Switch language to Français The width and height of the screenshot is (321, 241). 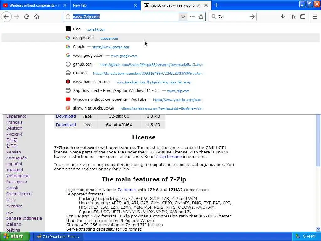(x=14, y=122)
